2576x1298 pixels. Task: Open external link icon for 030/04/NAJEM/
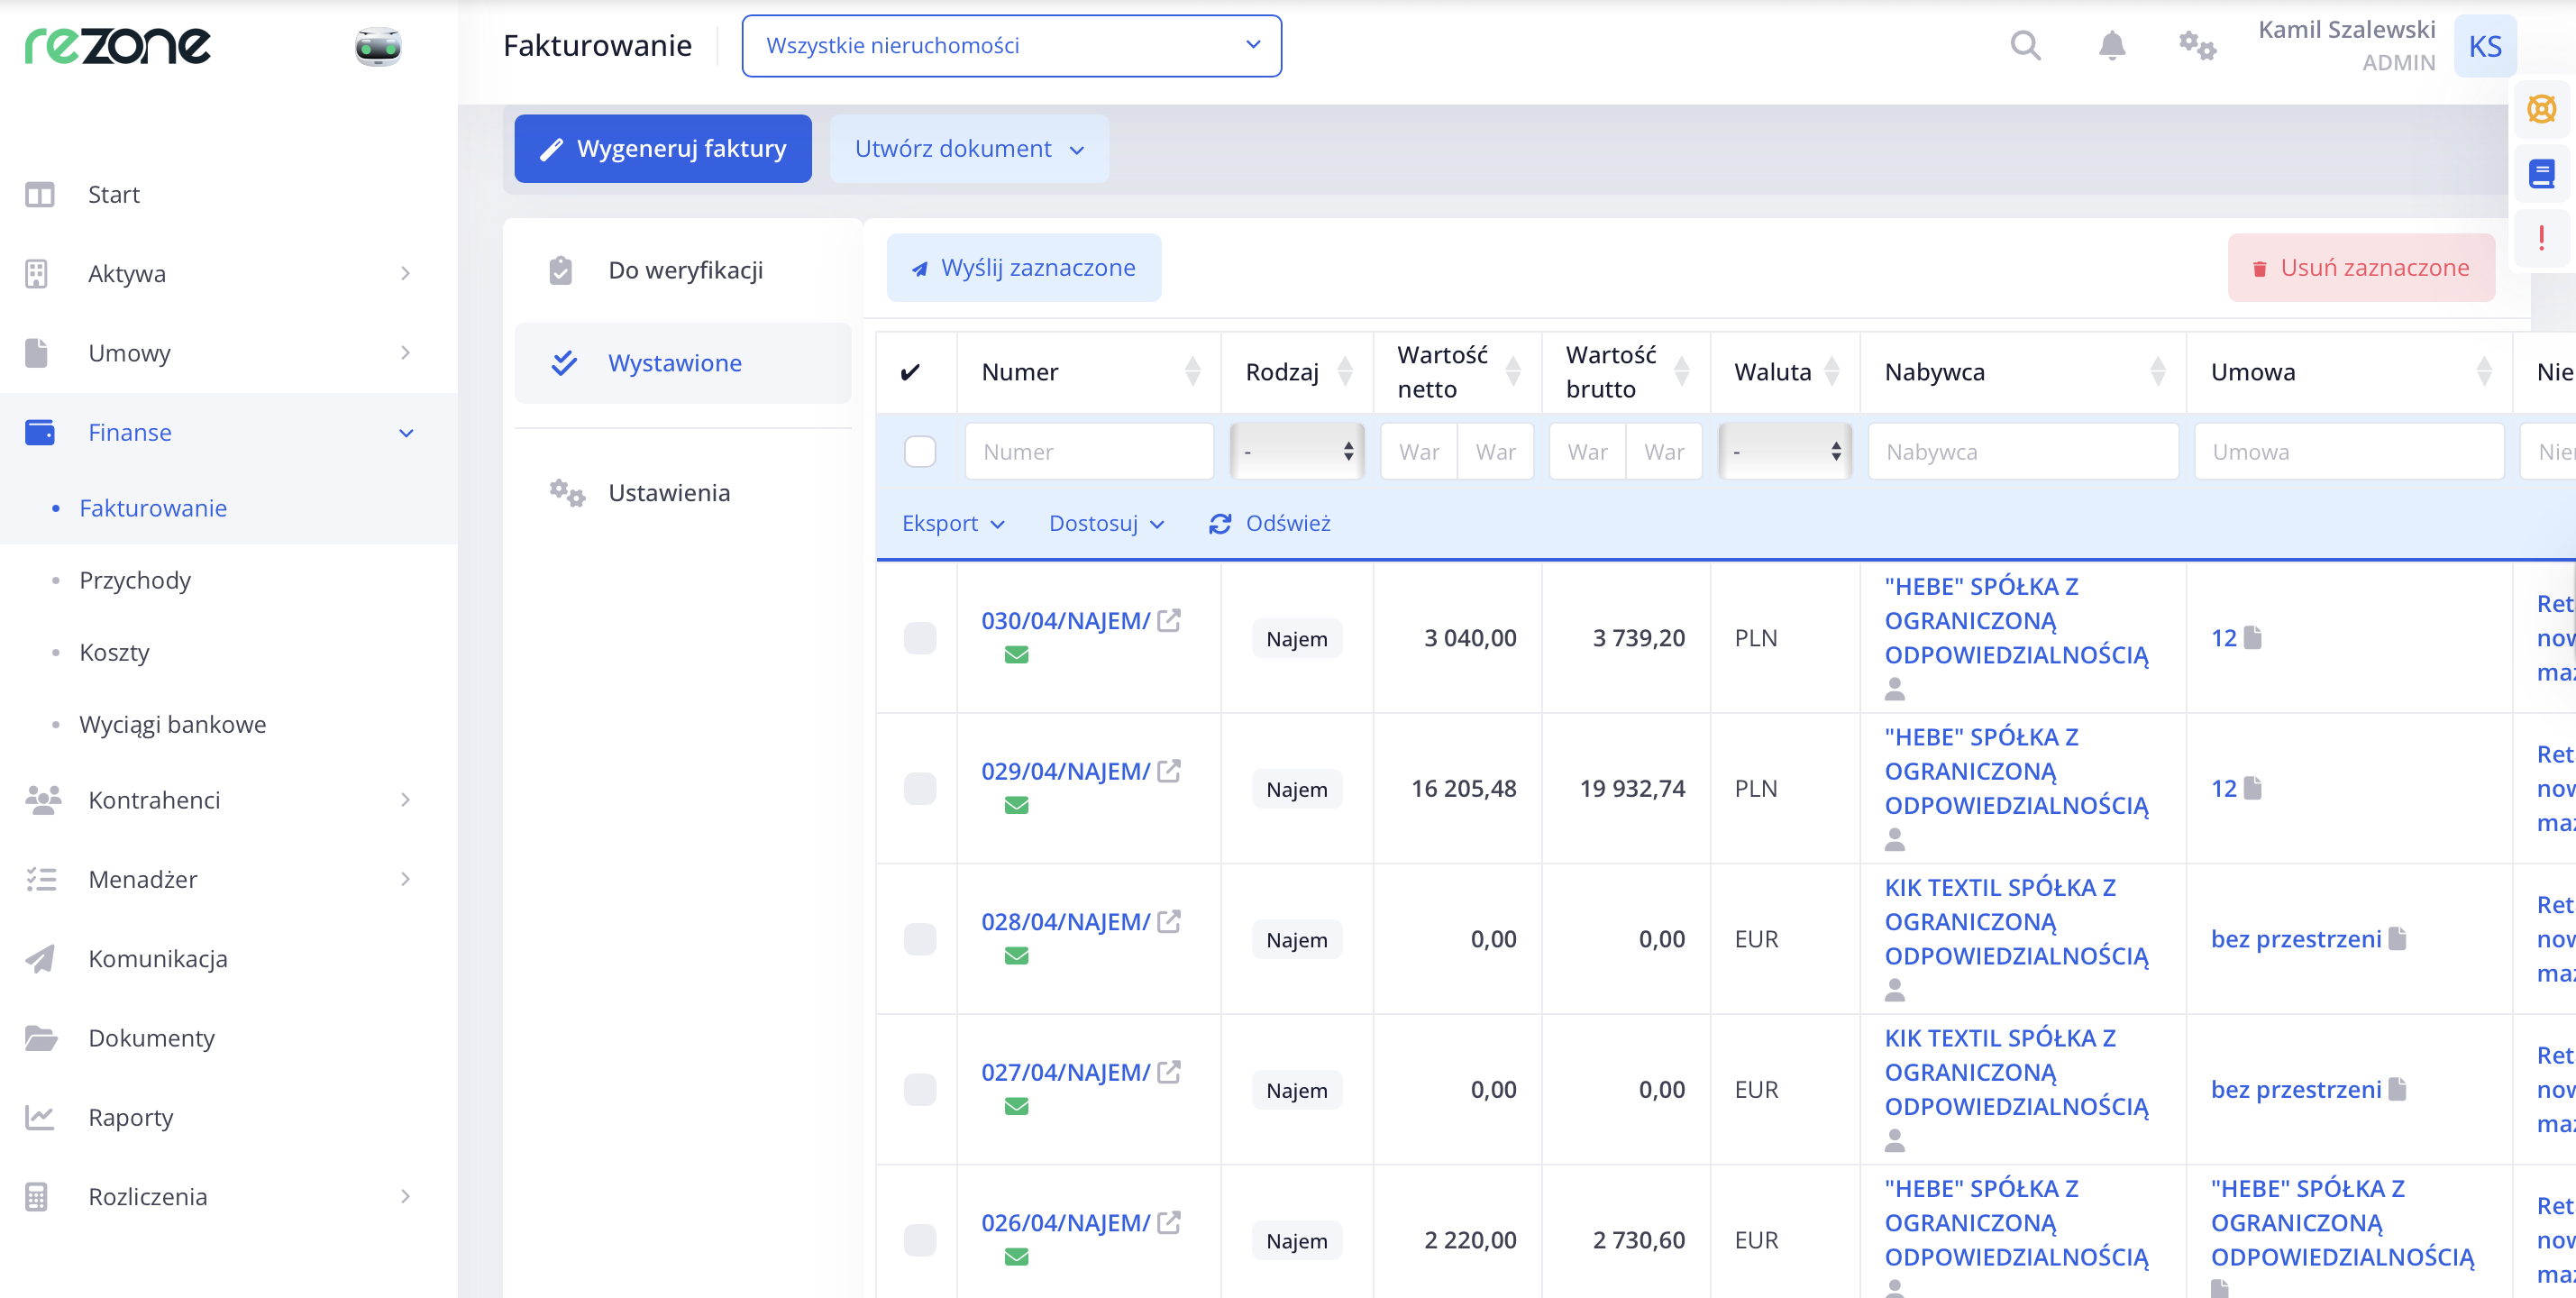coord(1169,620)
